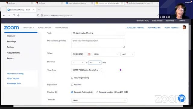Viewport: 193px width, 109px height.
Task: Click the shield tracking protection icon
Action: point(38,15)
